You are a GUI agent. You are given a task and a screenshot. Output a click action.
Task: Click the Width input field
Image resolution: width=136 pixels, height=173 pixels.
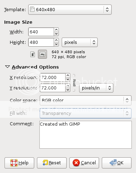41,32
